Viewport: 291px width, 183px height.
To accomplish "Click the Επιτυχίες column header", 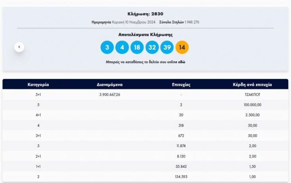I will (x=182, y=85).
